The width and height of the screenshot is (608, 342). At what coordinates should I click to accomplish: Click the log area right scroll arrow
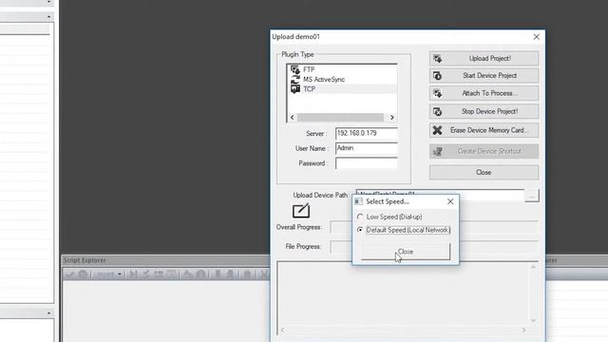pyautogui.click(x=523, y=330)
